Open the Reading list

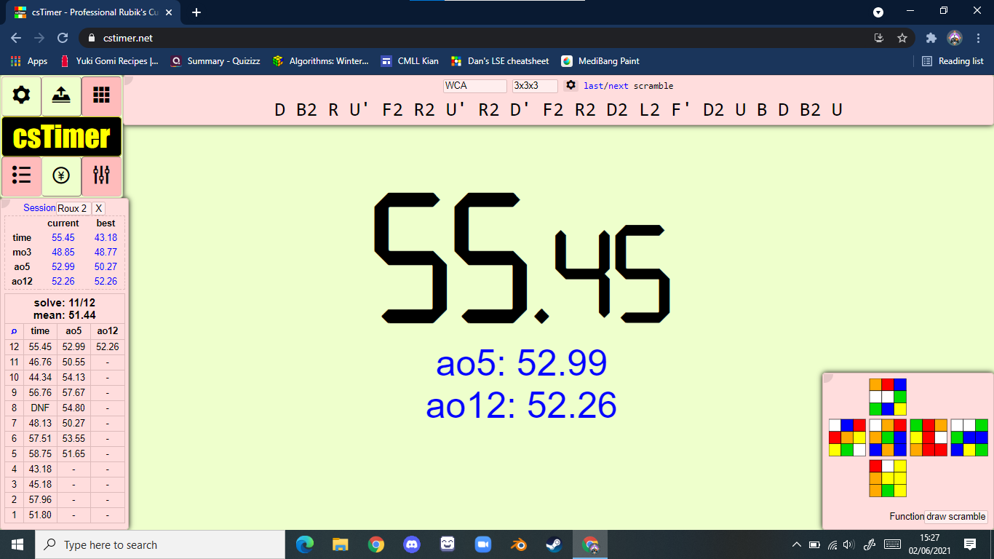click(953, 61)
